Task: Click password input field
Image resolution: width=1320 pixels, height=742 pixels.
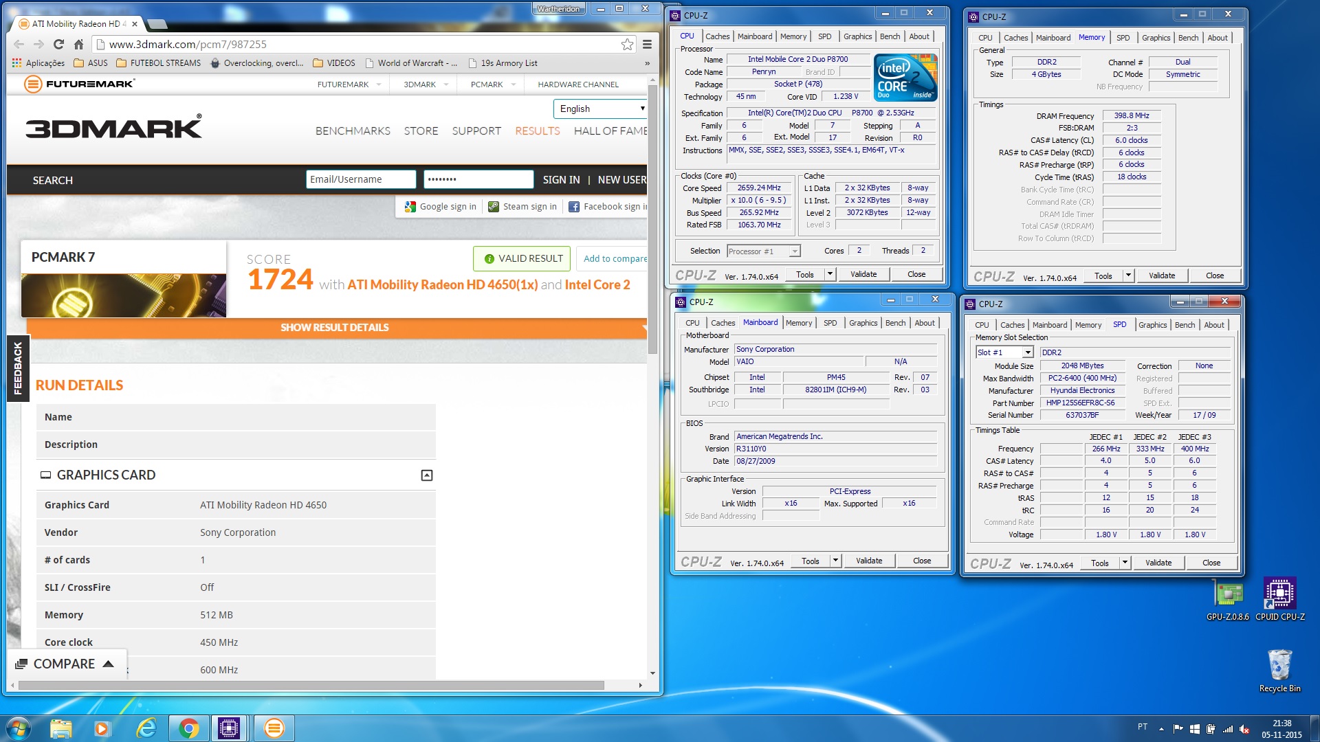Action: pos(478,179)
